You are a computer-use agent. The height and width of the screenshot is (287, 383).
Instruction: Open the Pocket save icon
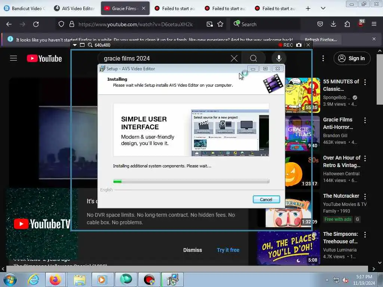320,24
